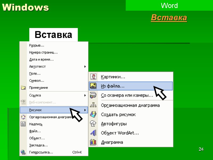Click the Создать рисунок icon

coord(93,114)
